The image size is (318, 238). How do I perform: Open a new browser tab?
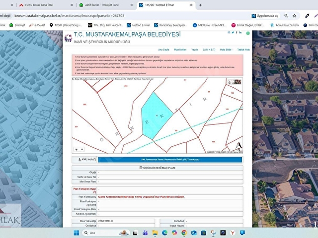click(x=200, y=5)
